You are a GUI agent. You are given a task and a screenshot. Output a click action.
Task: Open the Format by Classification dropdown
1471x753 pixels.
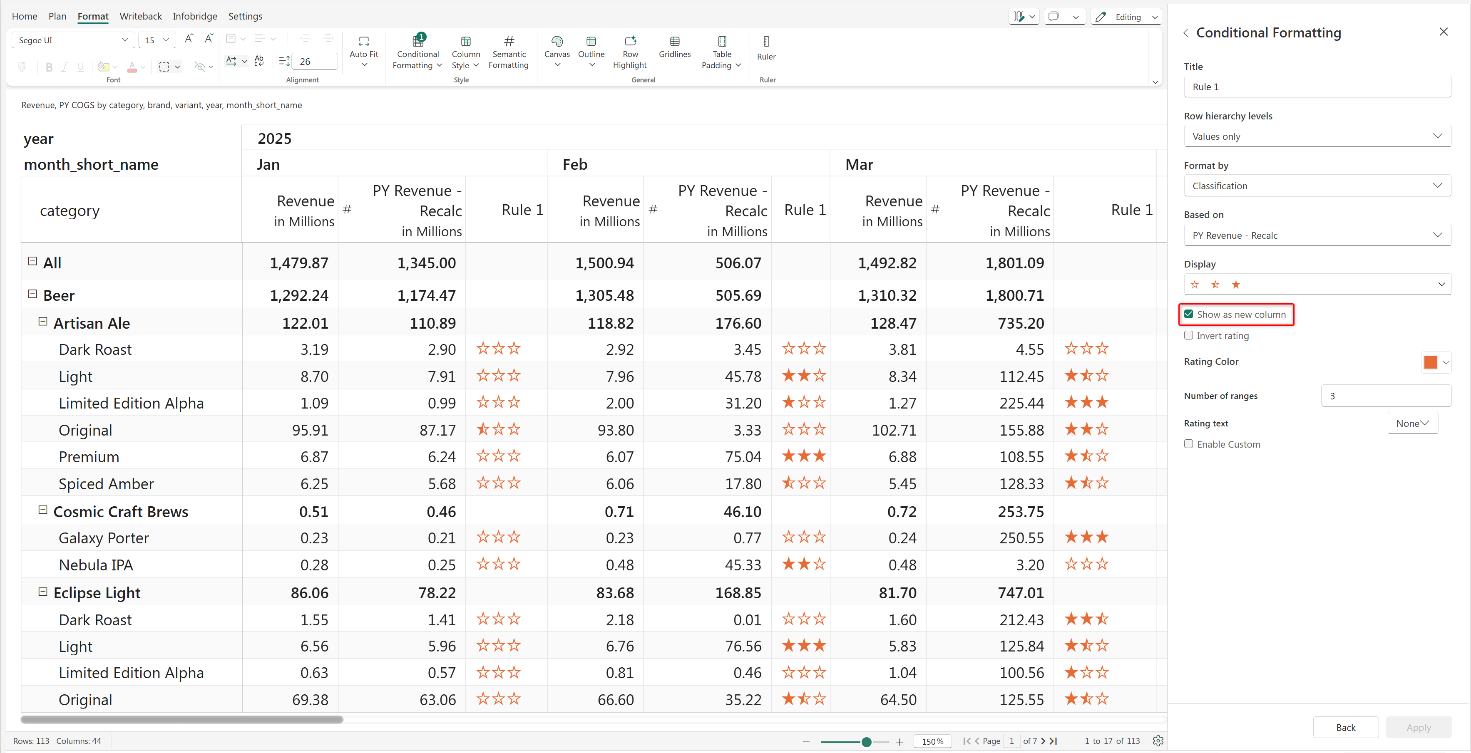(x=1317, y=186)
